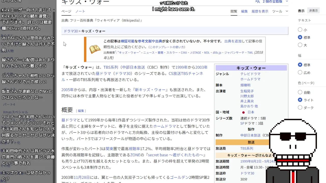Click 生稲晃子 cast link in infobox
Screen dimensions: 326x183
point(247,91)
